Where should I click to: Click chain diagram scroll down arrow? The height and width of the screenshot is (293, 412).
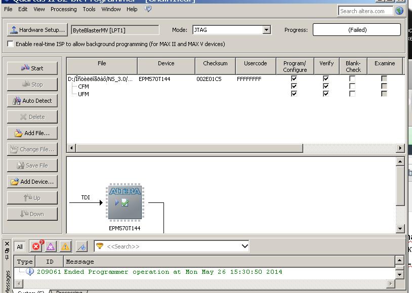point(400,228)
